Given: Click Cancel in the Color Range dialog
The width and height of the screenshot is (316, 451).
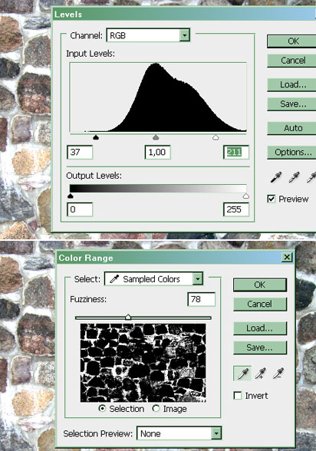Looking at the screenshot, I should (260, 304).
